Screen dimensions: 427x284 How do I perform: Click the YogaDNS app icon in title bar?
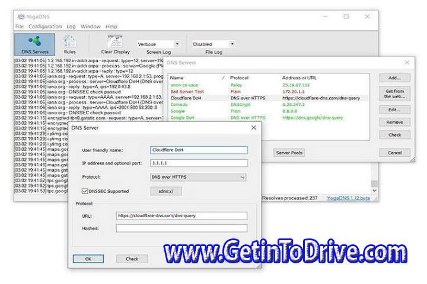[x=21, y=17]
